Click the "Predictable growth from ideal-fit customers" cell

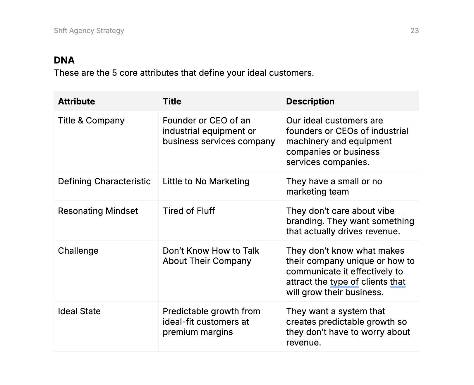point(211,322)
